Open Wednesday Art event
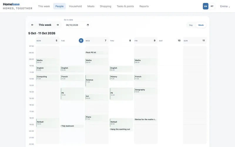Screen dimensions: 235x147 [97, 97]
